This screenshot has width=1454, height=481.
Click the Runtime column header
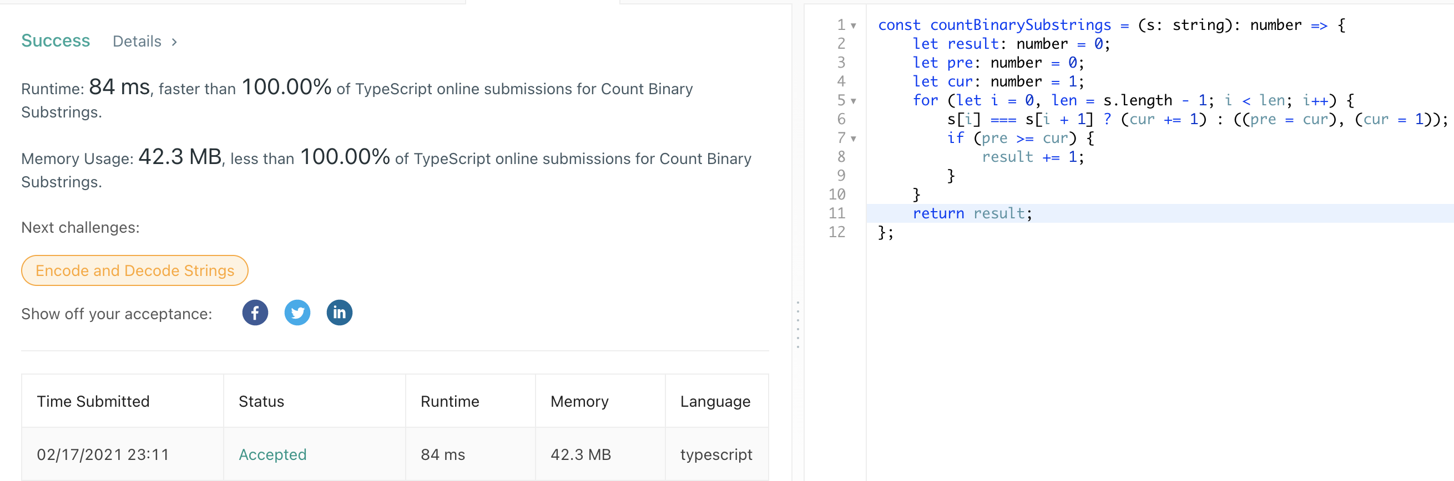pyautogui.click(x=450, y=402)
